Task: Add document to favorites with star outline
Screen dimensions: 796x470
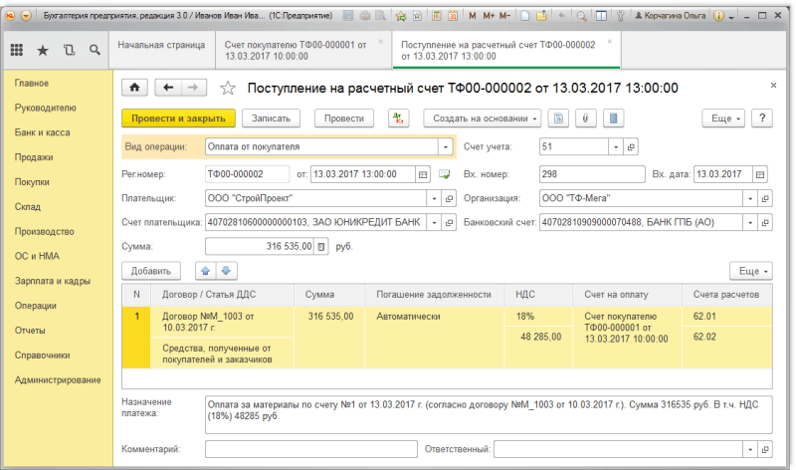Action: click(x=228, y=89)
